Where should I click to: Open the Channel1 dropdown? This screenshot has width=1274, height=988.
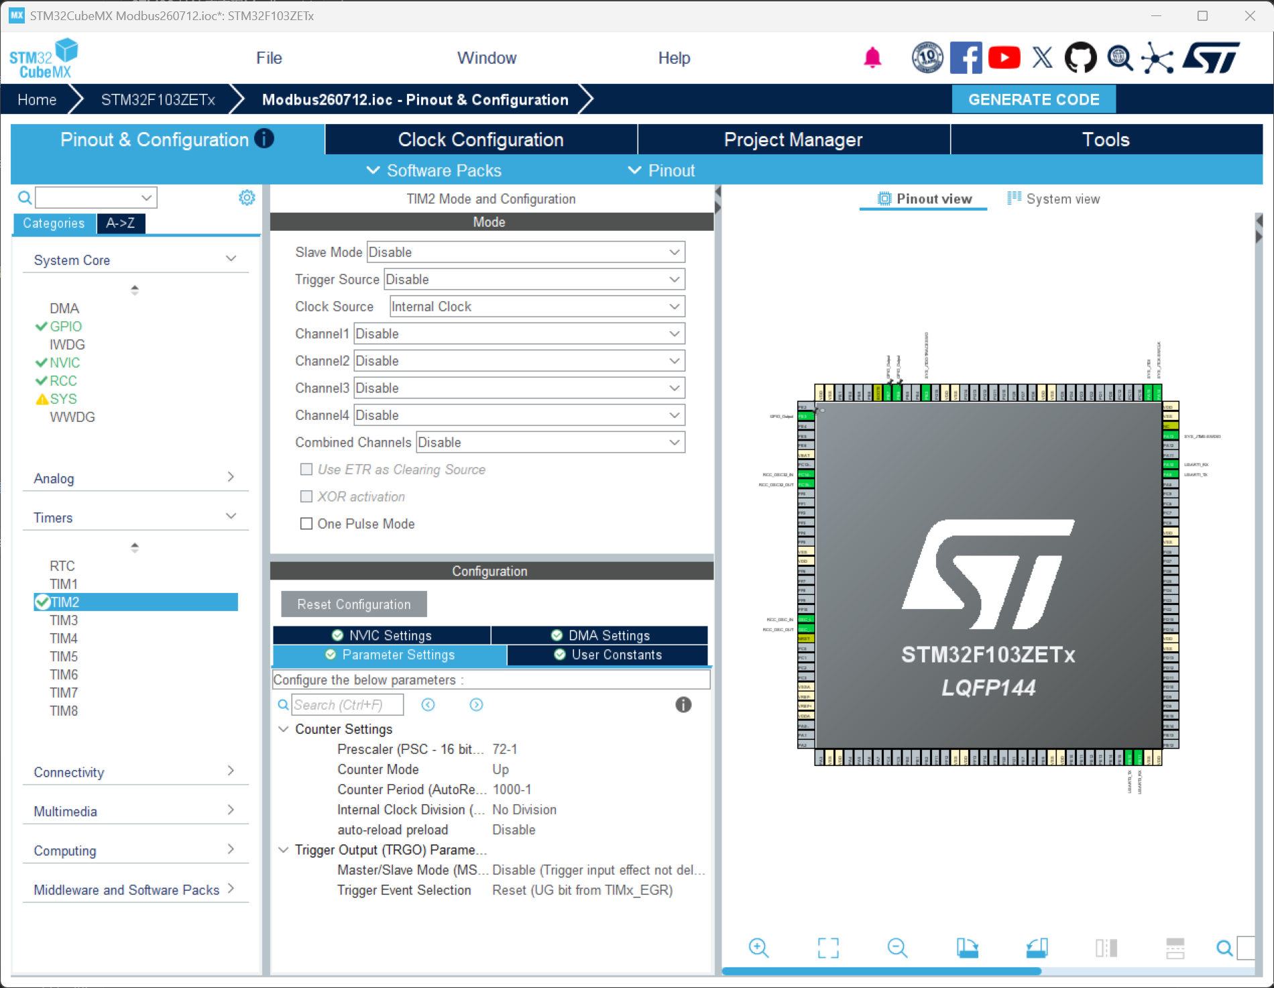(520, 334)
